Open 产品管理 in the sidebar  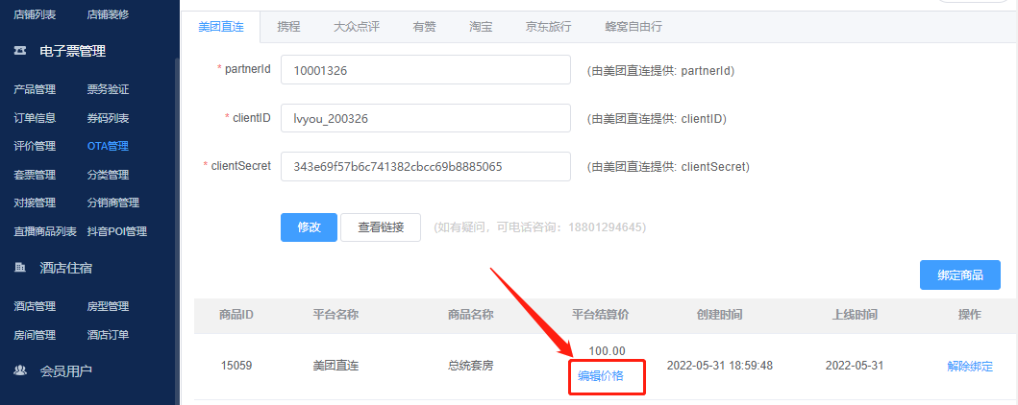35,90
